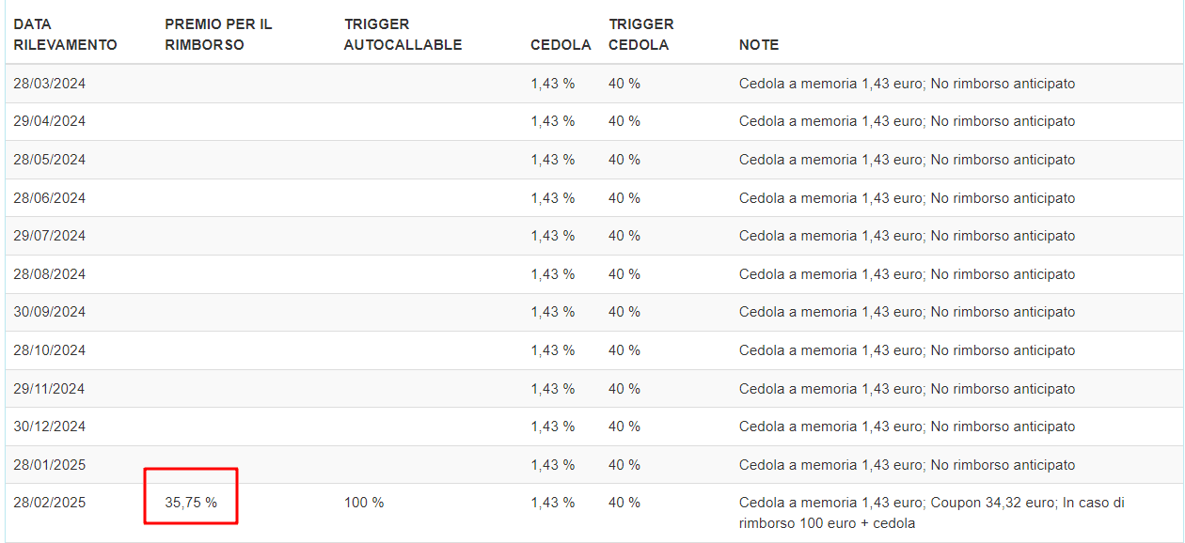Select the 28/02/2025 date cell
The height and width of the screenshot is (543, 1185).
(49, 503)
